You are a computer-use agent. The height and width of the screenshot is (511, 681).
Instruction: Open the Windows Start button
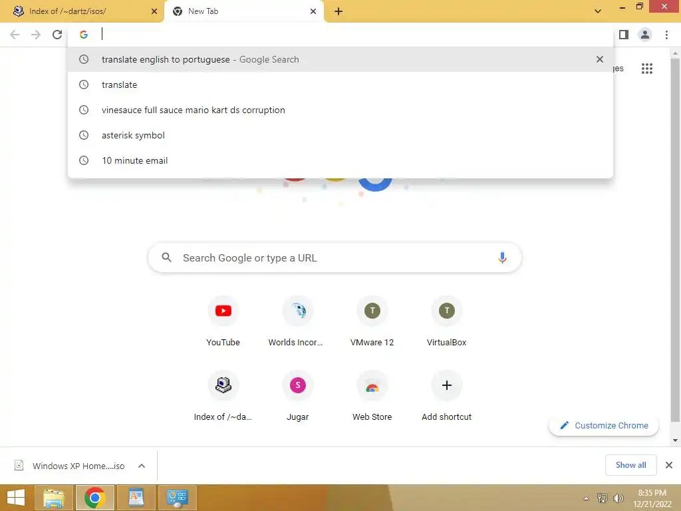(x=16, y=498)
